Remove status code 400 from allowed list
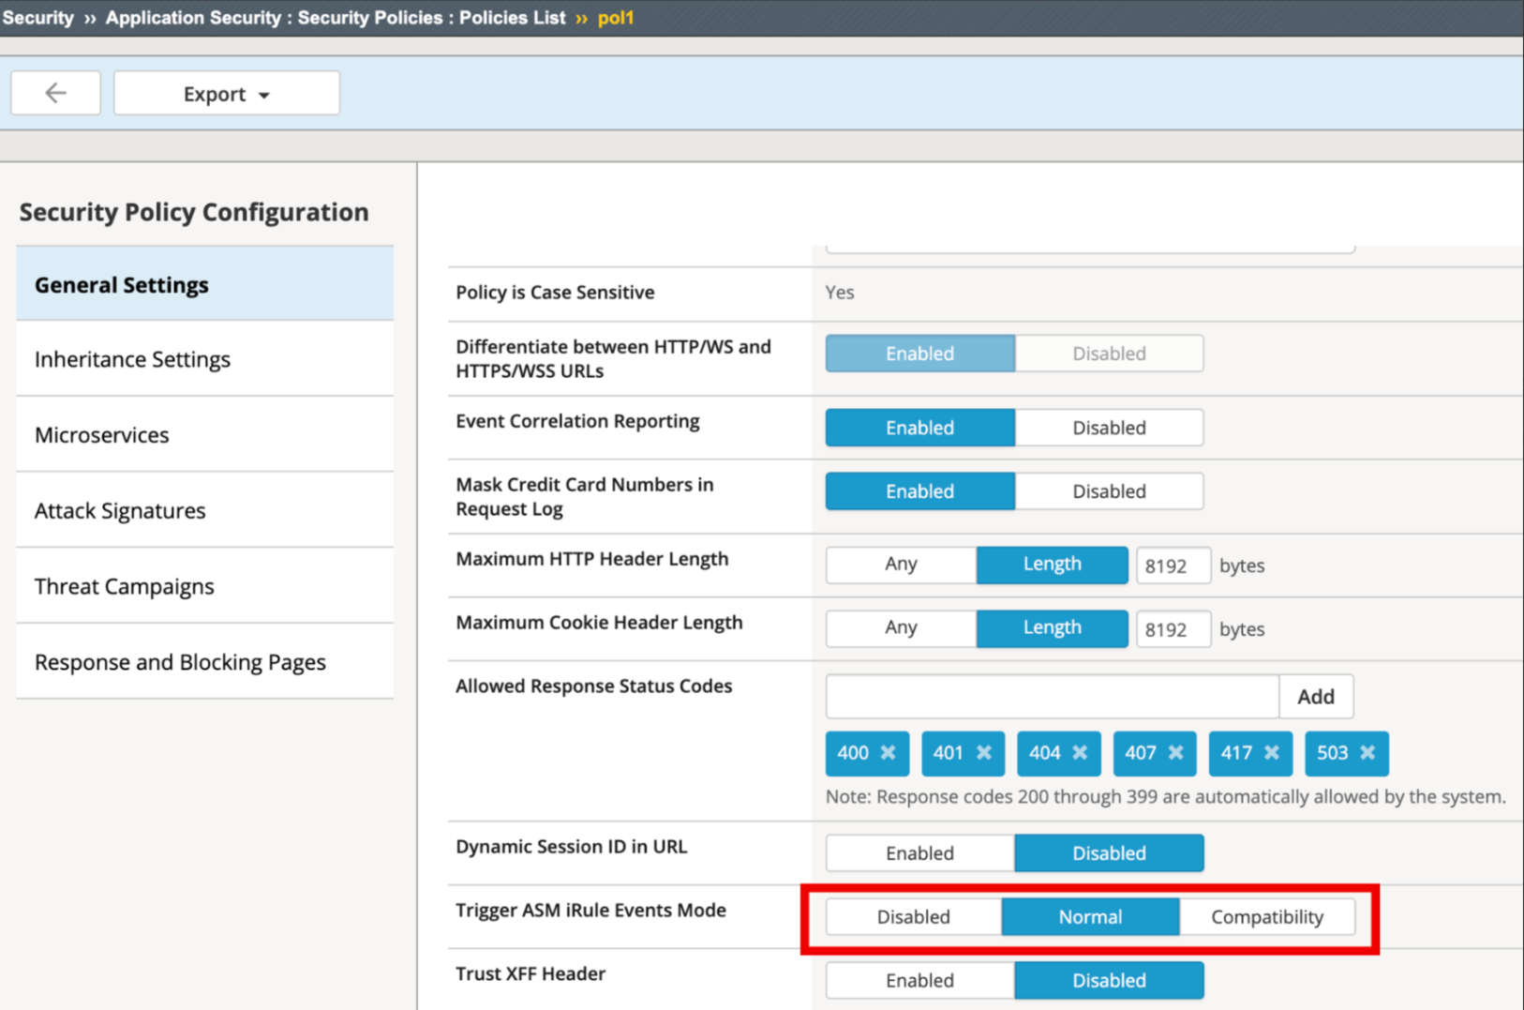The image size is (1524, 1010). coord(890,753)
